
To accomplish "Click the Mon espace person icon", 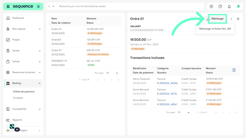I will pos(8,29).
